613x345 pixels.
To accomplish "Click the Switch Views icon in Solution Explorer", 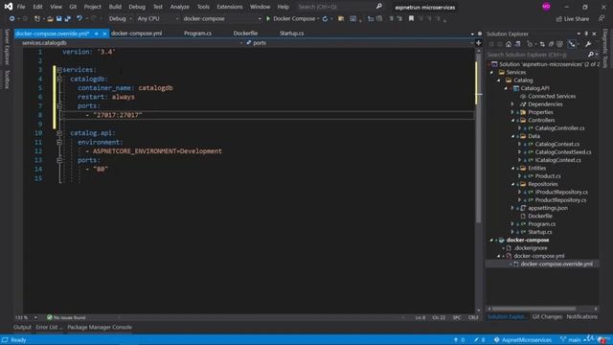I will click(x=517, y=44).
